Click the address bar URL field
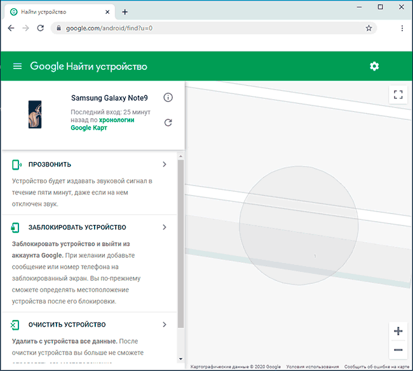This screenshot has width=413, height=371. coord(213,28)
